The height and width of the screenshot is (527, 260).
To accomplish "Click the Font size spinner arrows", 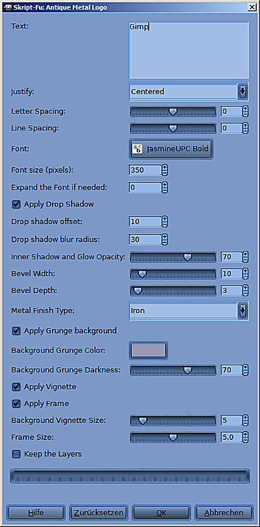I will [164, 170].
